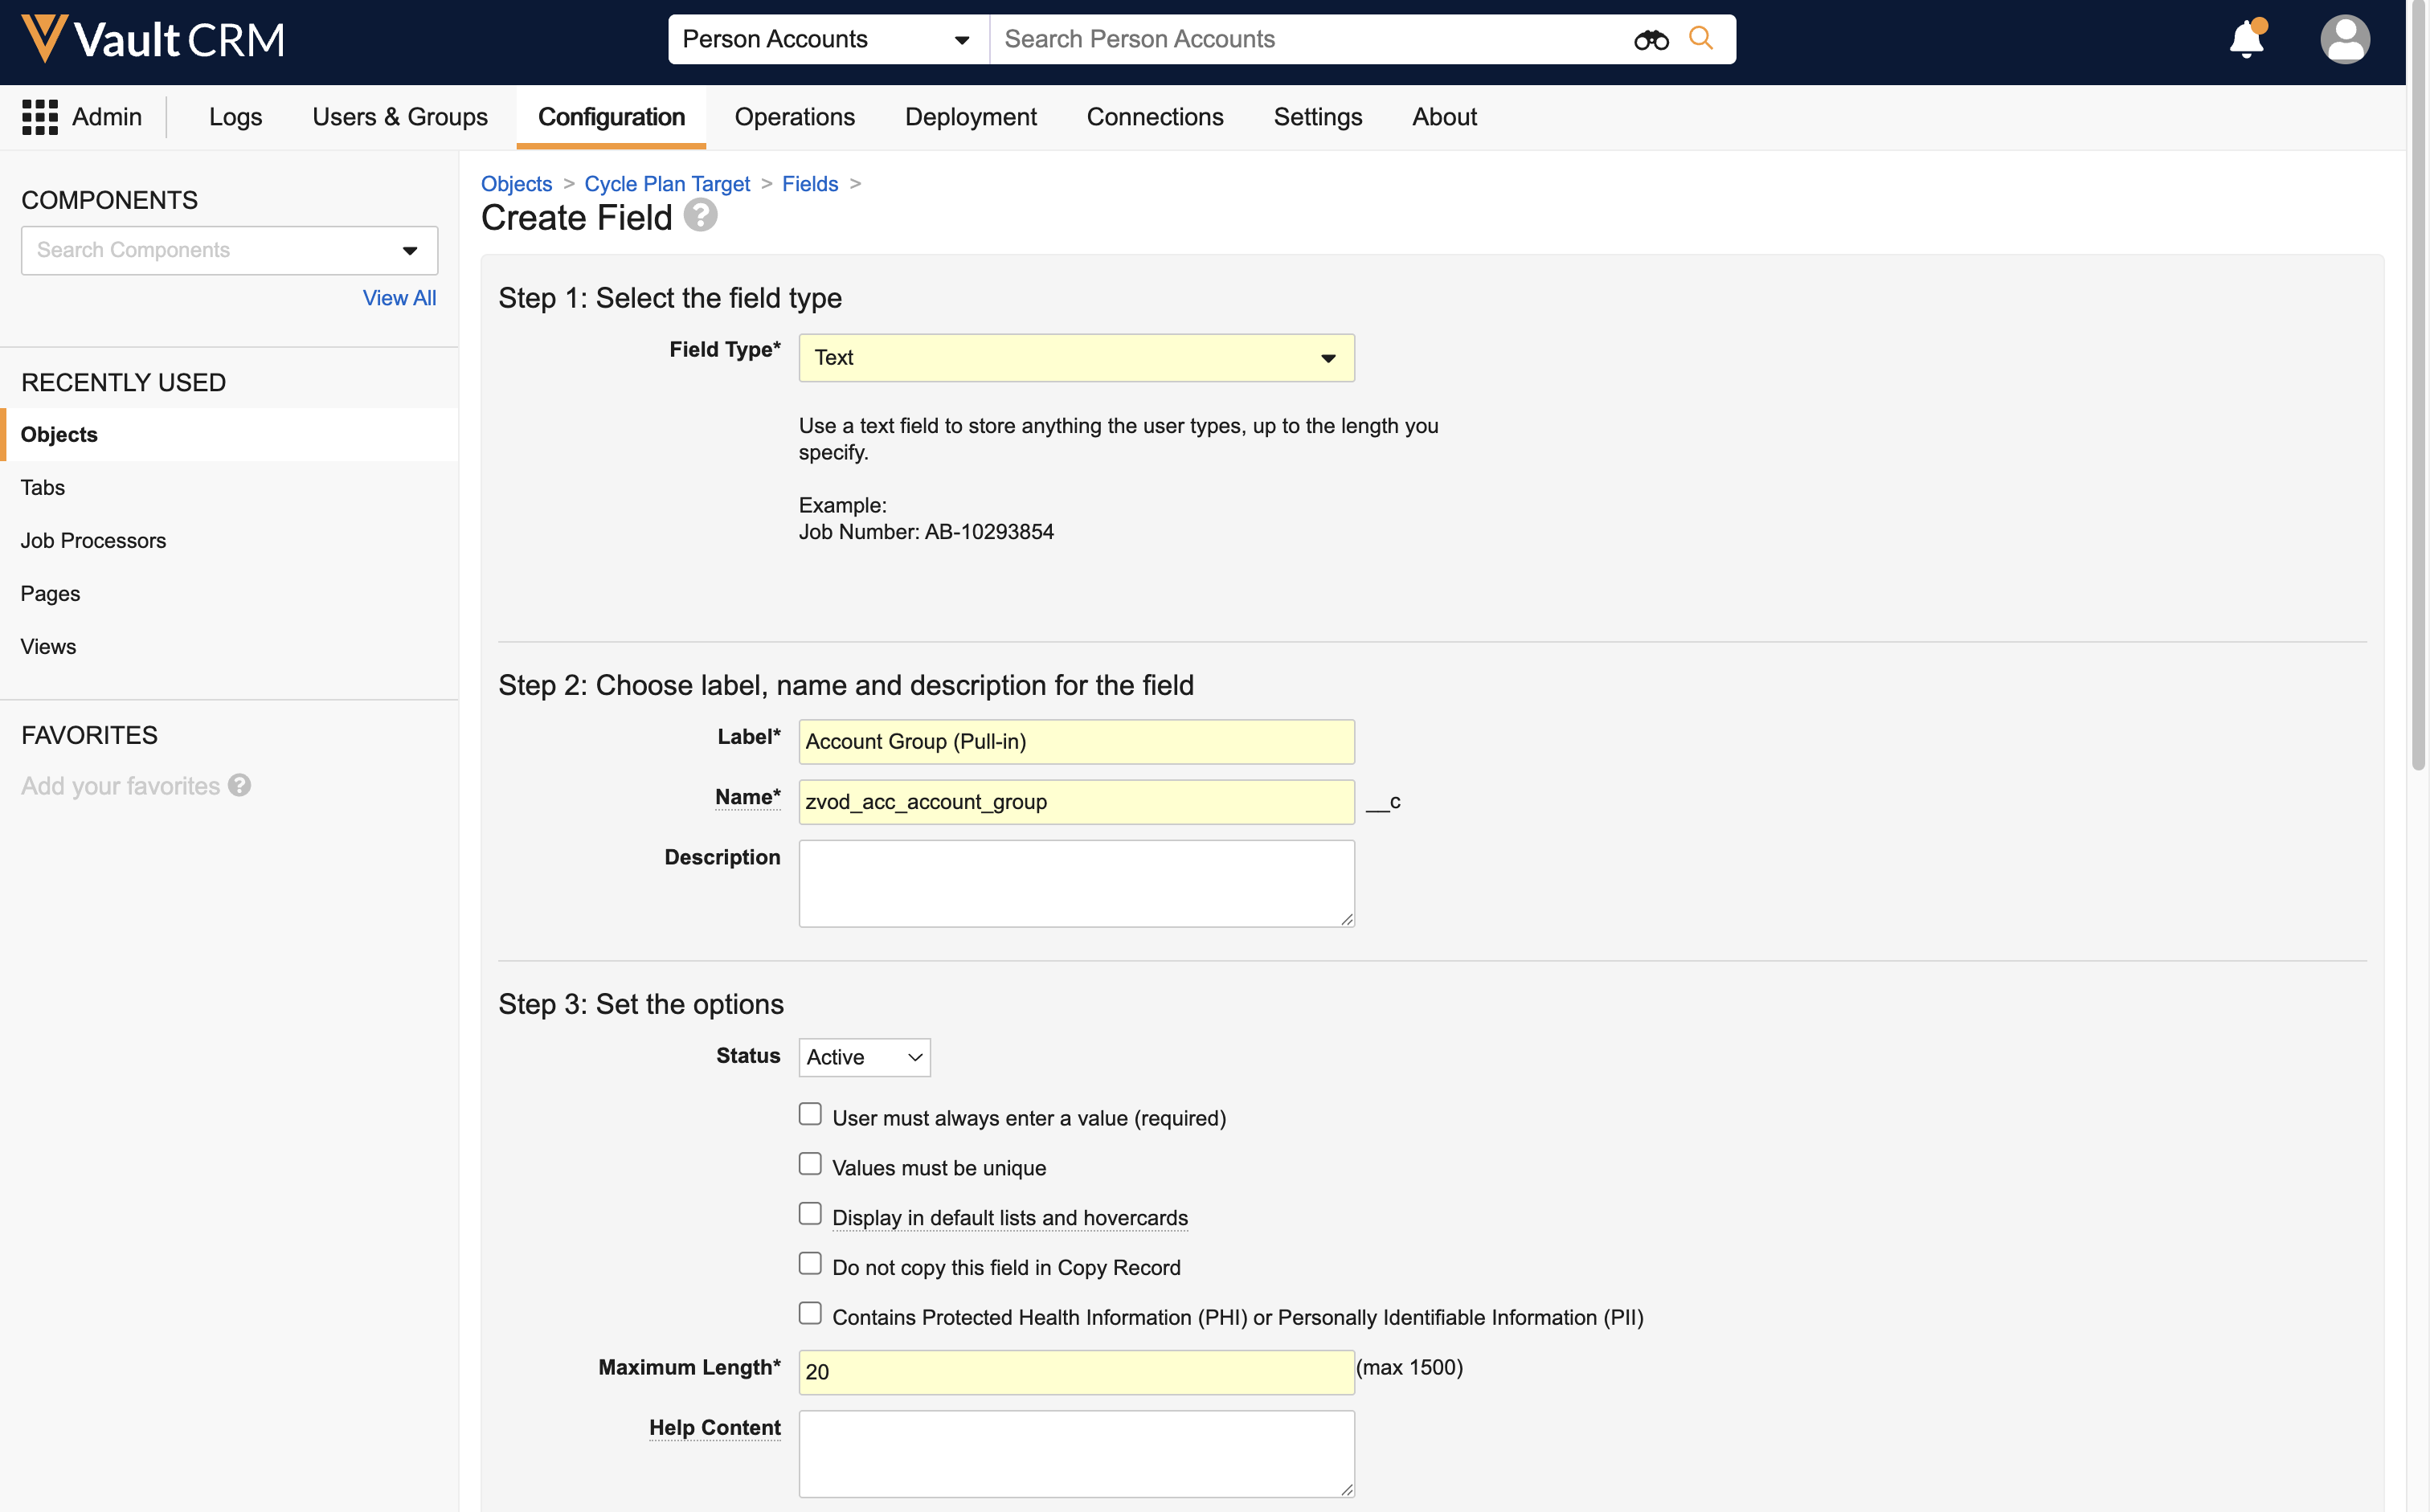
Task: Open the notifications bell
Action: [x=2246, y=40]
